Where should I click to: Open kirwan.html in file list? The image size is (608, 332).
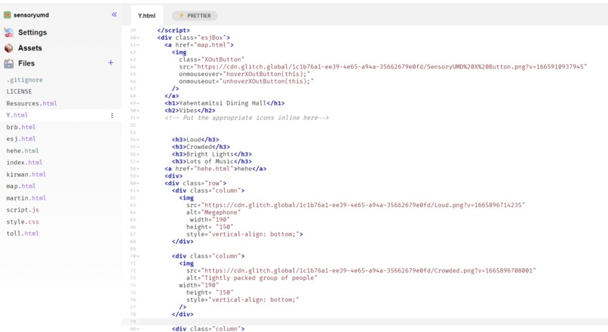click(26, 174)
